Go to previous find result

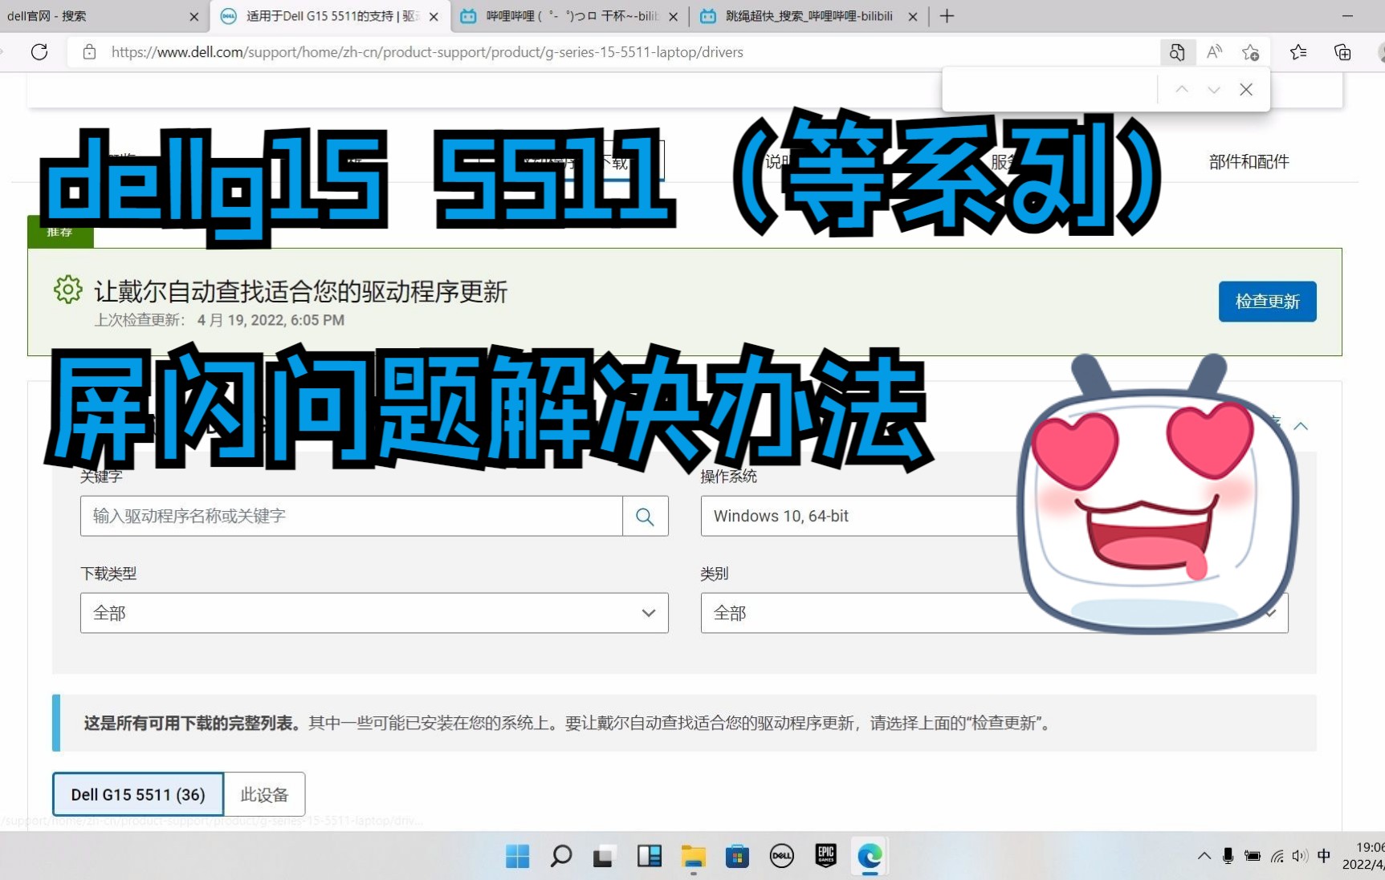point(1182,89)
